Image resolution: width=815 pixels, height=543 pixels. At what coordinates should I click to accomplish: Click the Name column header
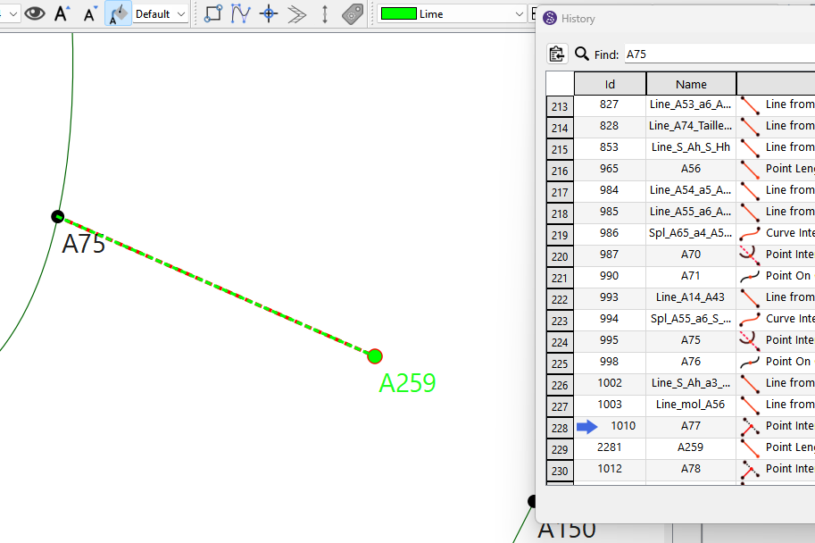point(691,84)
